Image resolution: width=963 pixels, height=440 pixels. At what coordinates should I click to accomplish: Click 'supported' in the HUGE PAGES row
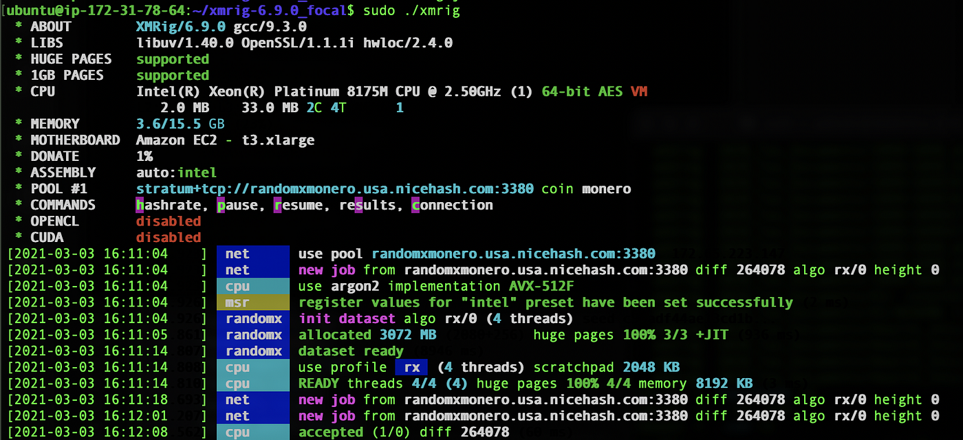coord(173,59)
